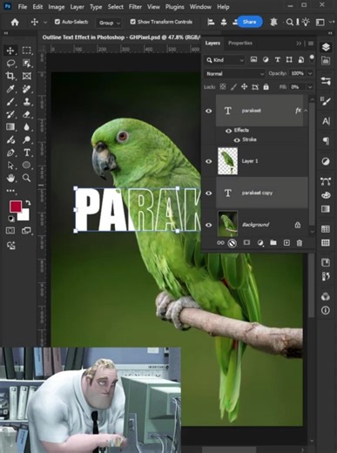Toggle lock all for layer
337x453 pixels.
(x=266, y=87)
